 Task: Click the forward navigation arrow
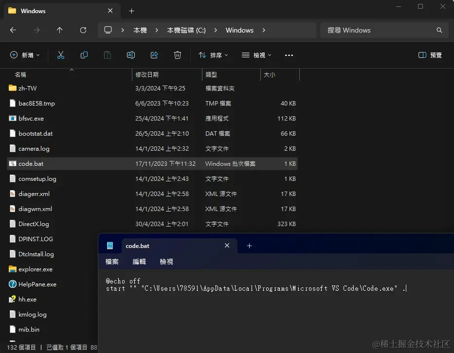point(36,30)
